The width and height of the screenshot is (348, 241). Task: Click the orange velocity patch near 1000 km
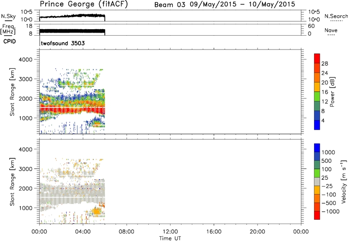[96, 211]
